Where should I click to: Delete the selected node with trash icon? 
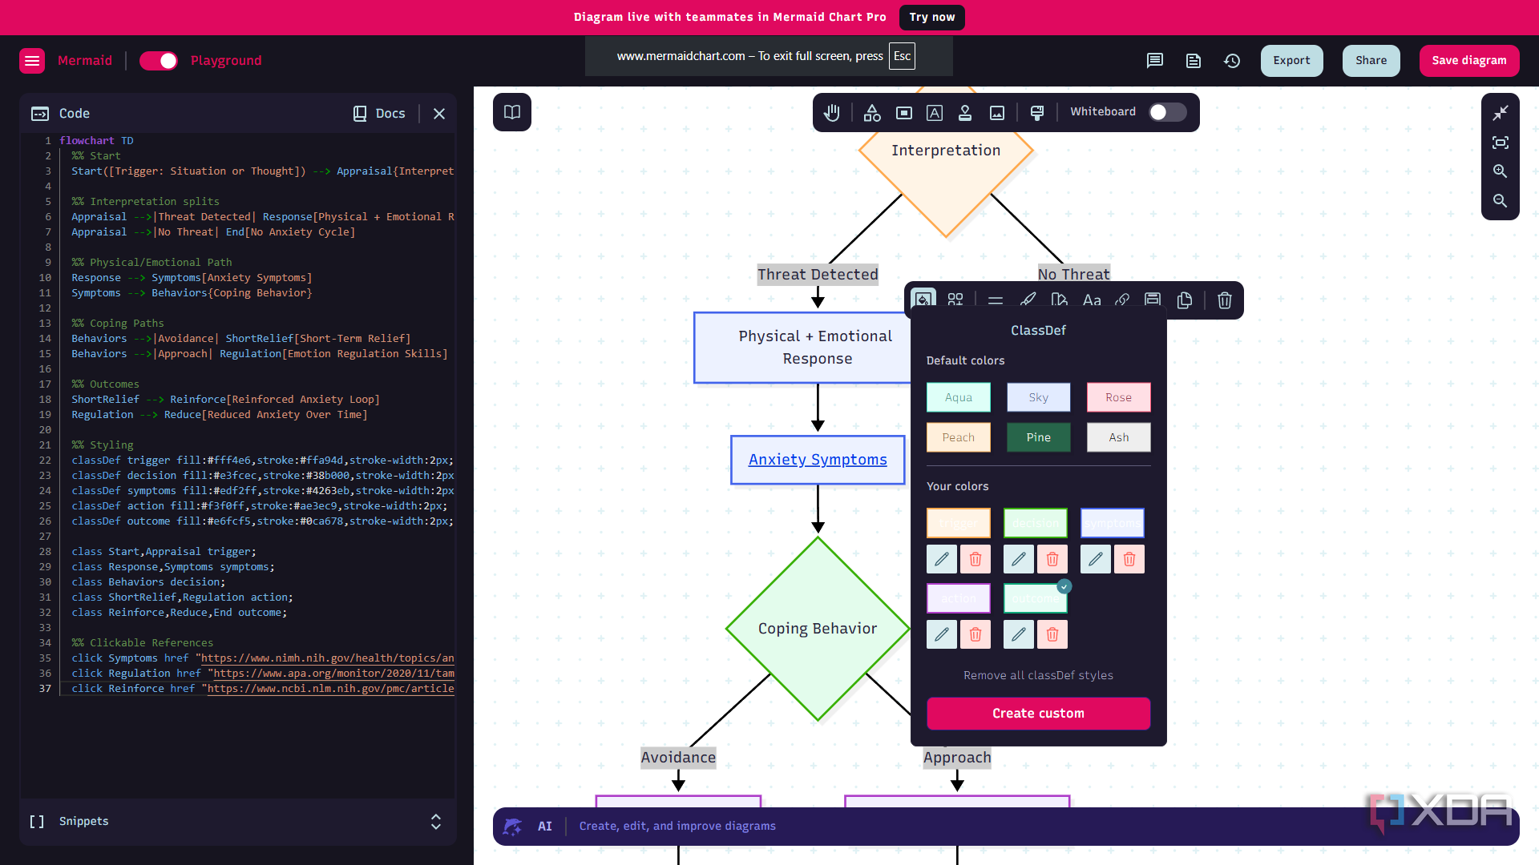(1225, 300)
